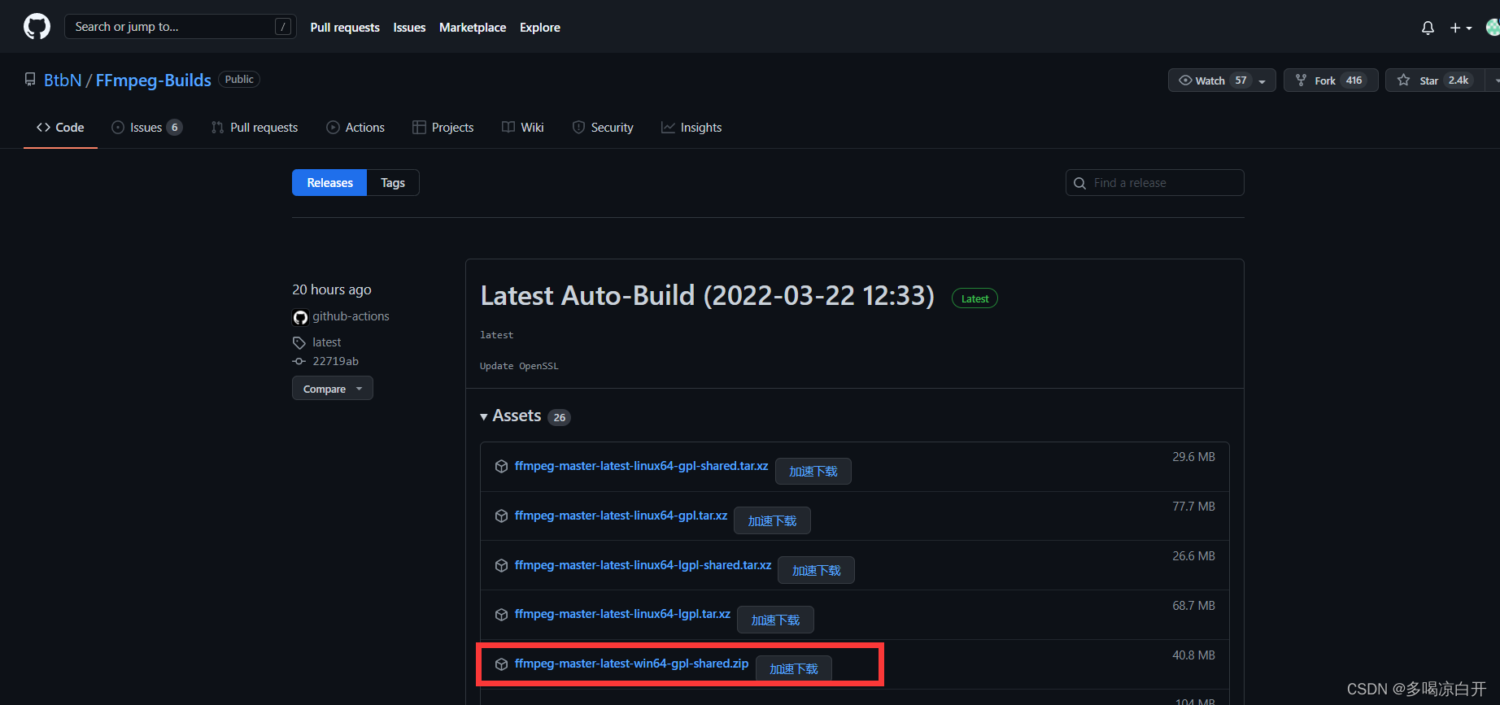Download ffmpeg-master-latest-win64-gpl-shared.zip

[631, 664]
